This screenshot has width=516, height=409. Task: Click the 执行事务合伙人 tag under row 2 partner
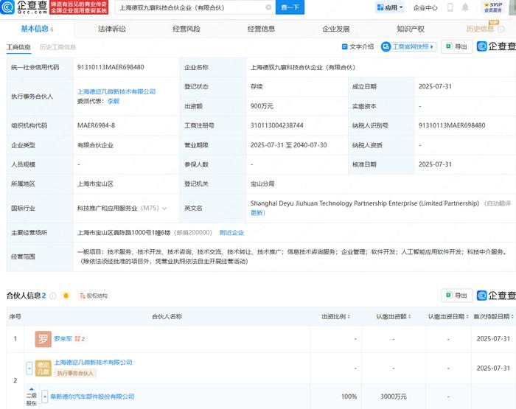(x=75, y=373)
